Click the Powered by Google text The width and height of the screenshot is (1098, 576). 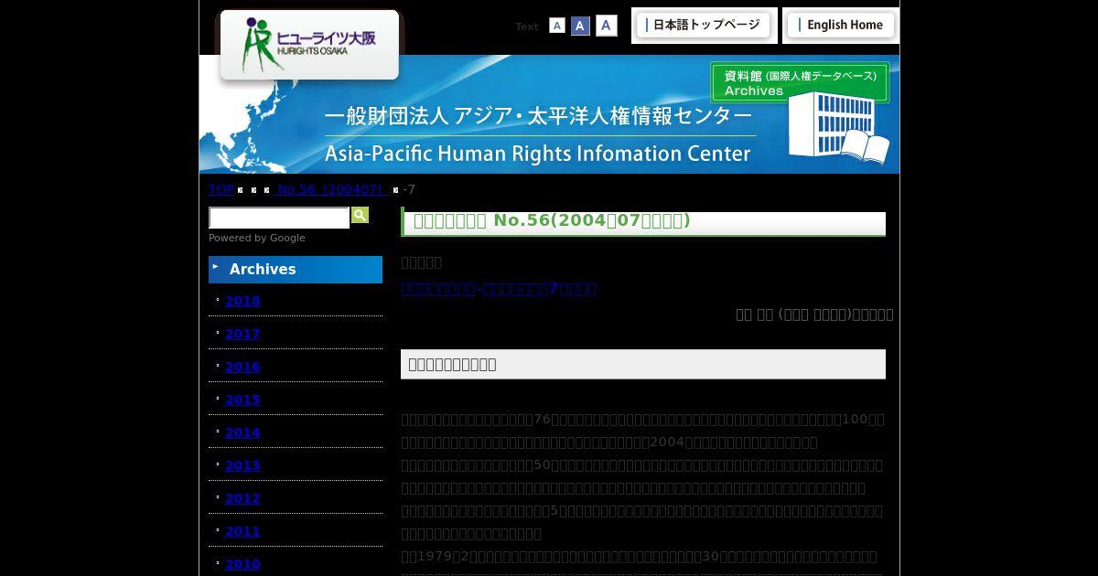tap(257, 238)
